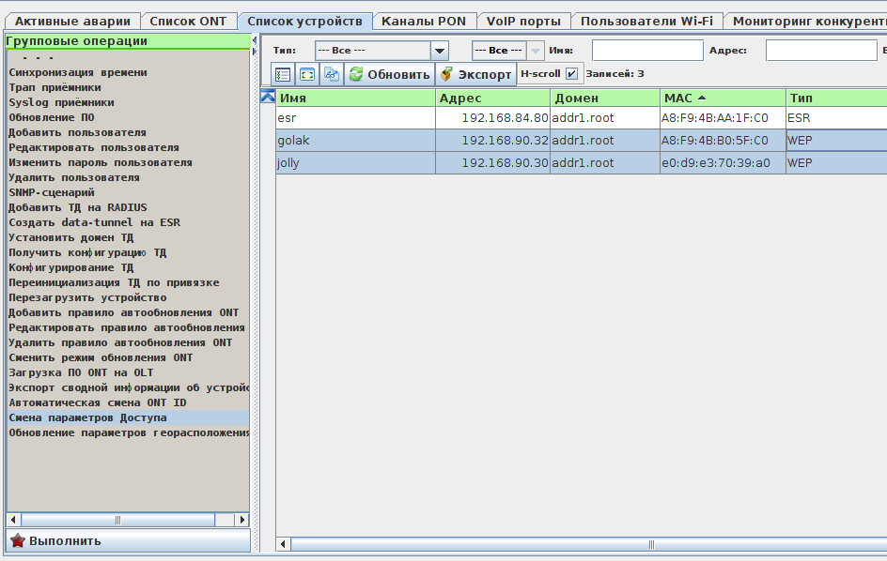Click the Имя column header
Screen dimensions: 887x561
(356, 98)
